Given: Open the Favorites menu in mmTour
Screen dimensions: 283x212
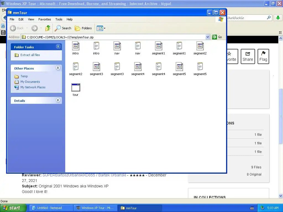Looking at the screenshot, I should (x=44, y=19).
